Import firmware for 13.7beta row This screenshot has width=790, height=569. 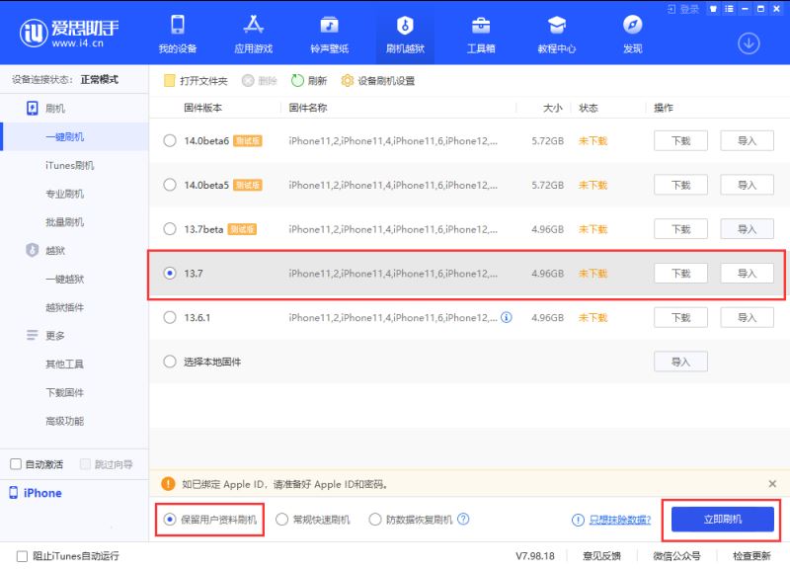(748, 229)
